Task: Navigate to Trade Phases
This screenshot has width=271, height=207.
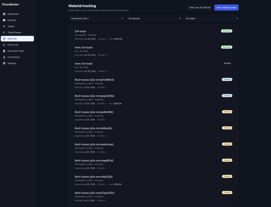Action: [17, 33]
